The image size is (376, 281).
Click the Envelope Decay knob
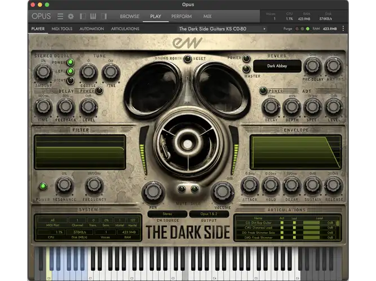pos(291,185)
